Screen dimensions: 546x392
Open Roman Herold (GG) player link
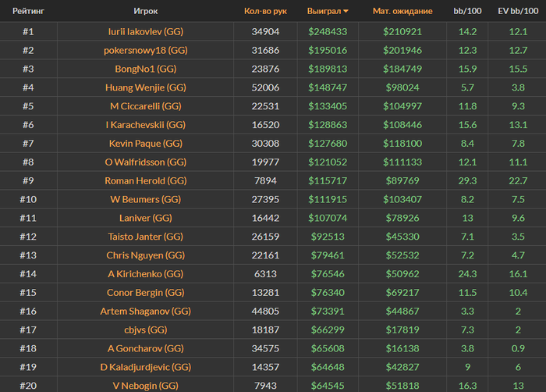tap(146, 180)
